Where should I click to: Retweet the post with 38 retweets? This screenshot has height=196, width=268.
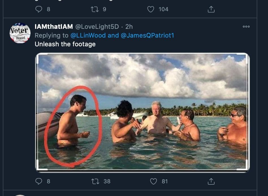click(95, 181)
